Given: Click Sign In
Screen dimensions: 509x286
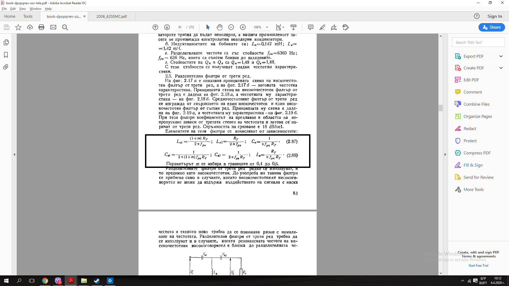Looking at the screenshot, I should pyautogui.click(x=495, y=16).
